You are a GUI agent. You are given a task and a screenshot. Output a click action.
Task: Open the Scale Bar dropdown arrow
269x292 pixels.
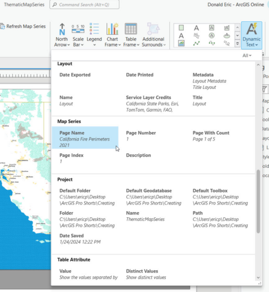tap(82, 45)
